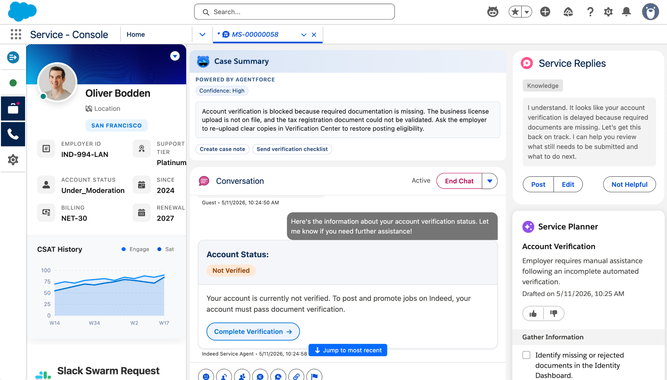667x380 pixels.
Task: Open the phone softphone icon
Action: click(x=13, y=134)
